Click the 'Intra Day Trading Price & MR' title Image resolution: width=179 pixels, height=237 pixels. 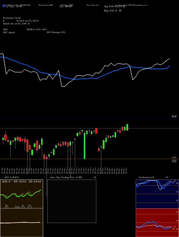pos(66,177)
